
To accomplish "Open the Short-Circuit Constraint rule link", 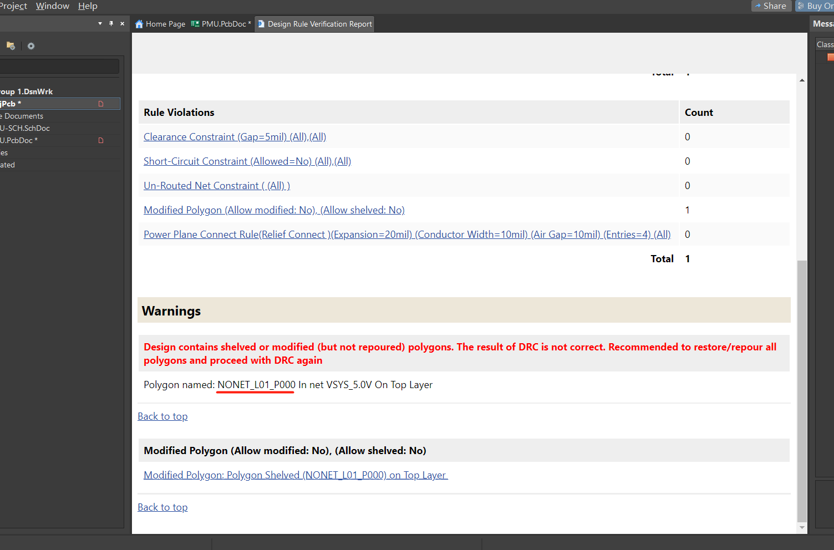I will (247, 161).
